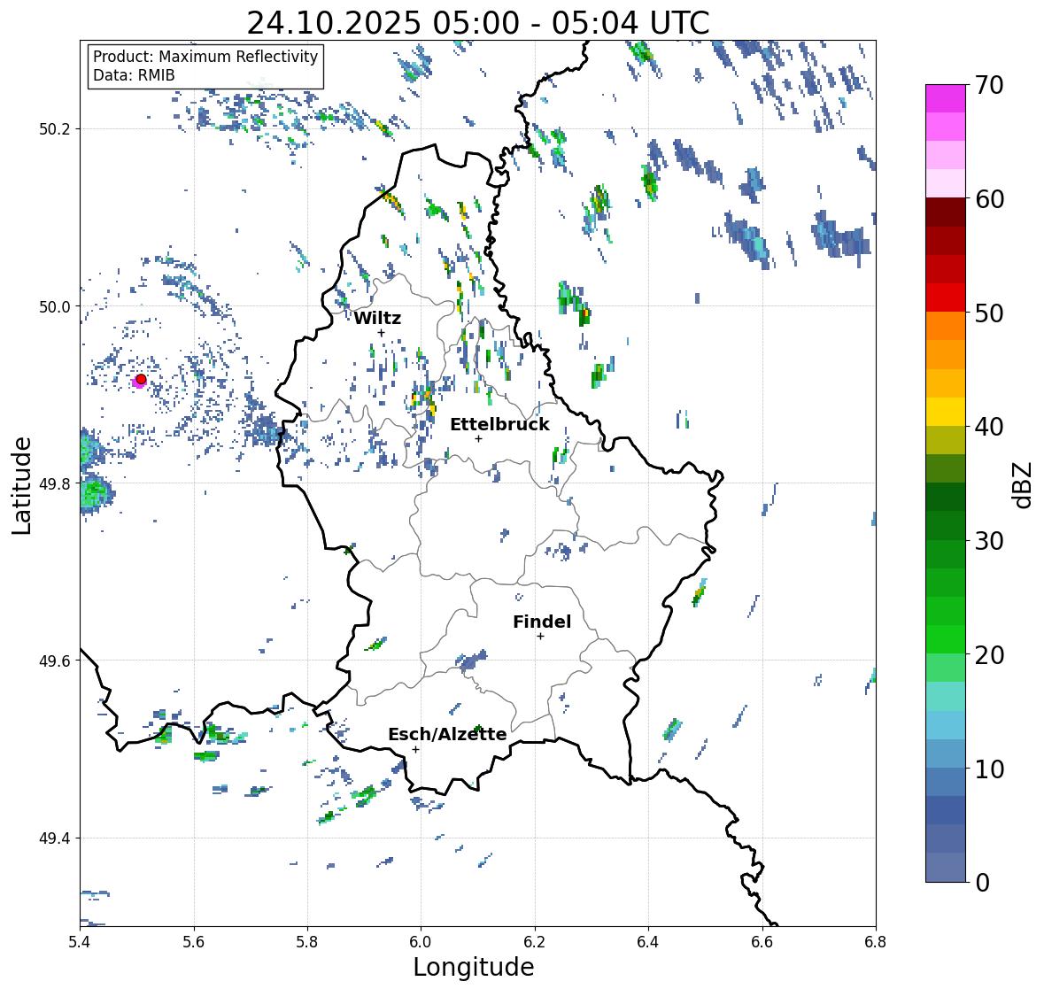
Task: Click the colorbar tick label 70
Action: (x=989, y=85)
